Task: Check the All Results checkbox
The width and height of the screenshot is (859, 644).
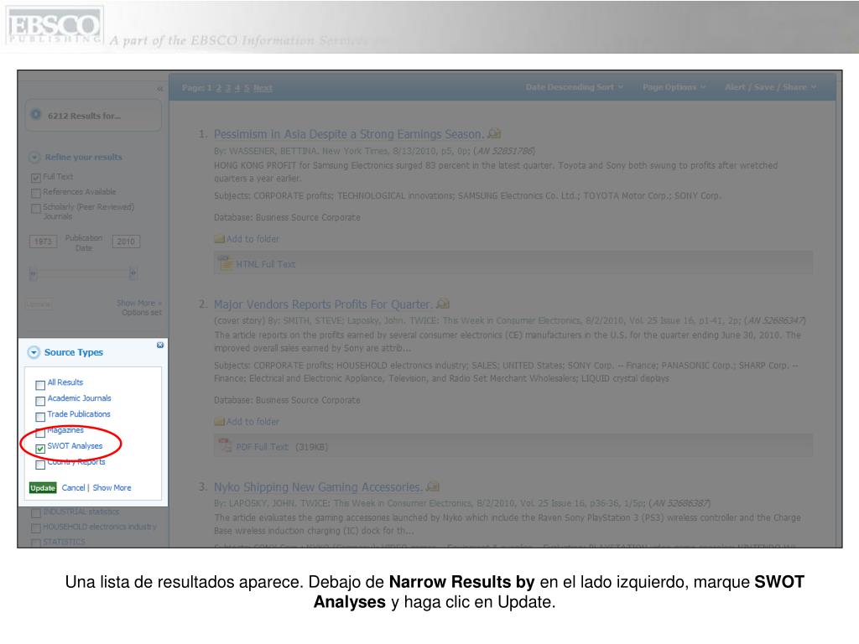Action: click(x=40, y=384)
